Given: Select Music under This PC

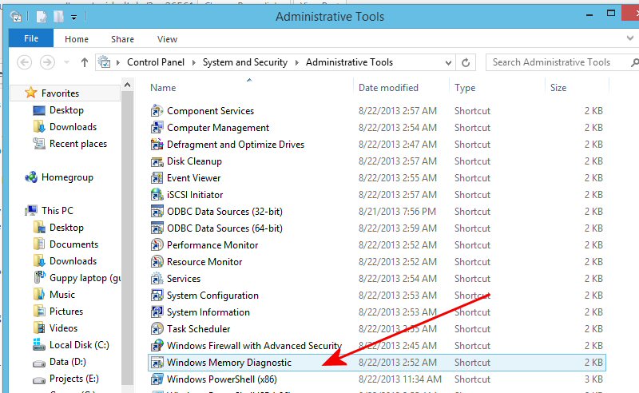Looking at the screenshot, I should coord(62,294).
